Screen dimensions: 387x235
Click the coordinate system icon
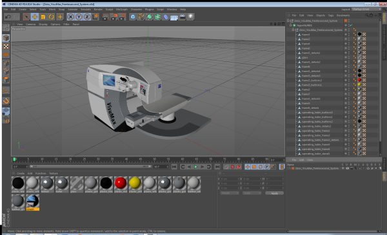[x=95, y=17]
